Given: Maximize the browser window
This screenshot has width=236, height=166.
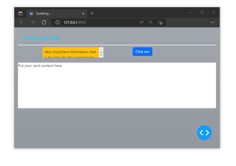Looking at the screenshot, I should (202, 13).
